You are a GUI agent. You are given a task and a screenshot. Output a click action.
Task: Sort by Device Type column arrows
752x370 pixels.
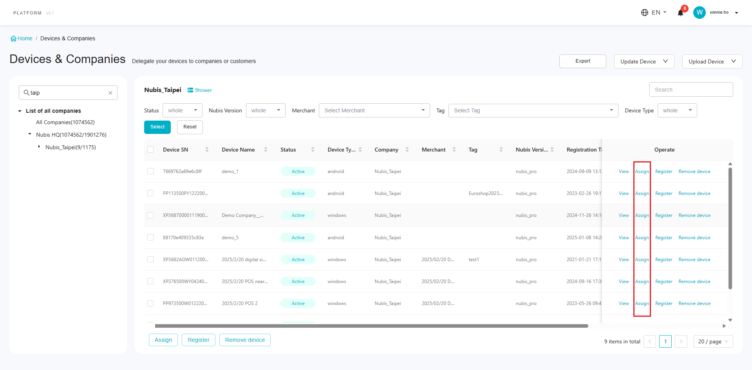(x=360, y=150)
